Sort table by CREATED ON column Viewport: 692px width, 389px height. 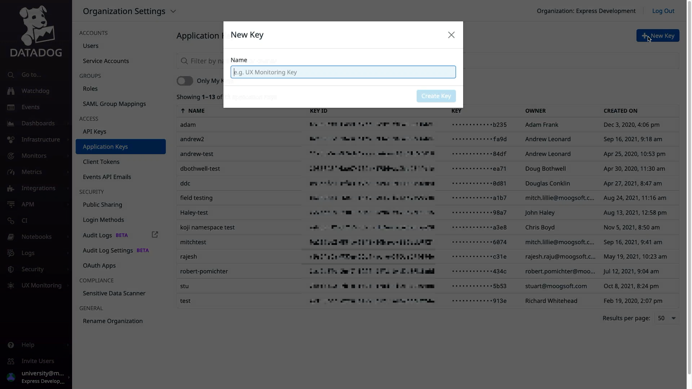click(620, 111)
